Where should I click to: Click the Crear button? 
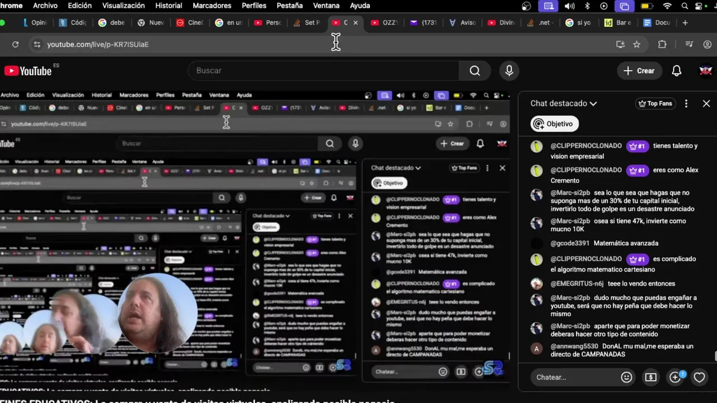click(x=639, y=71)
